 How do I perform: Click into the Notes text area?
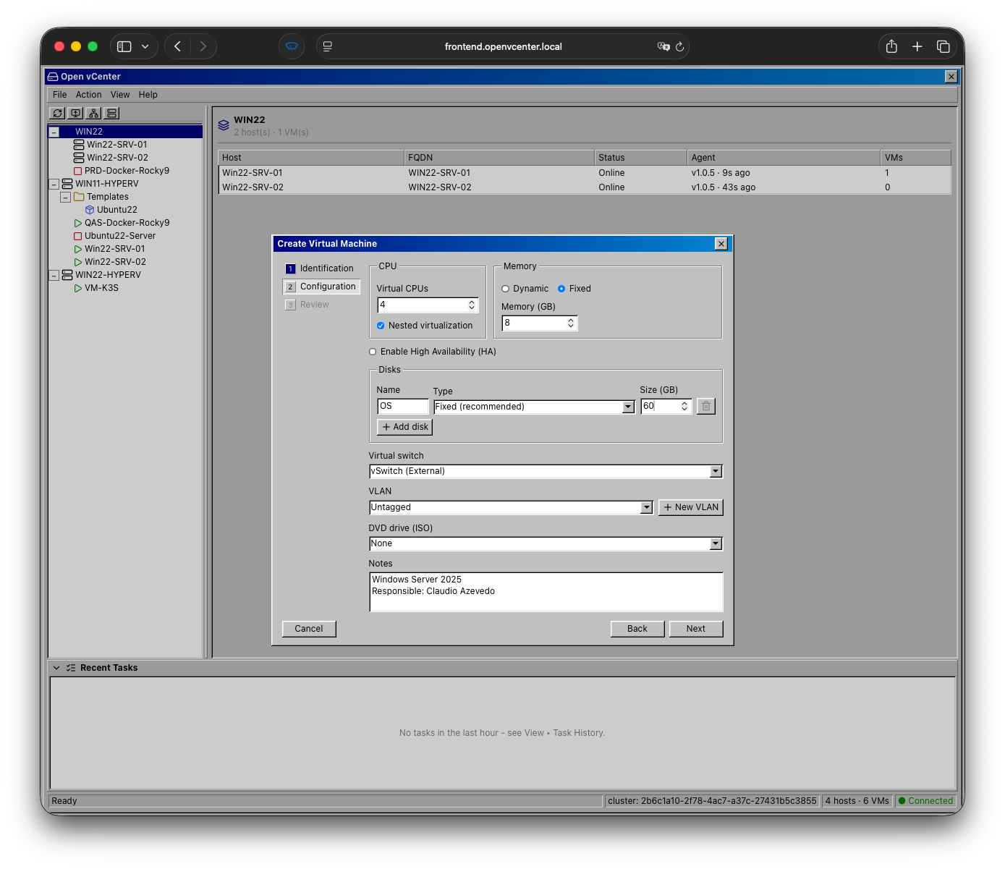[x=546, y=592]
